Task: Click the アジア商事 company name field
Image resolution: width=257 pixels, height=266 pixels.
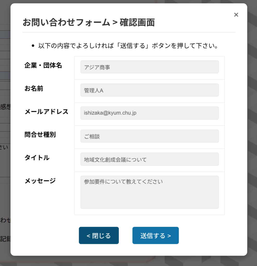Action: coord(150,67)
